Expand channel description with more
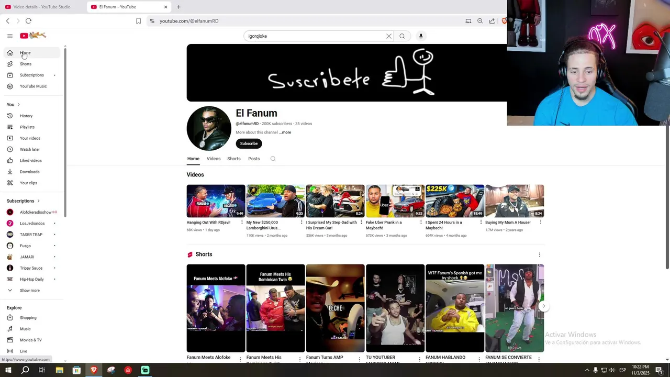 point(285,132)
